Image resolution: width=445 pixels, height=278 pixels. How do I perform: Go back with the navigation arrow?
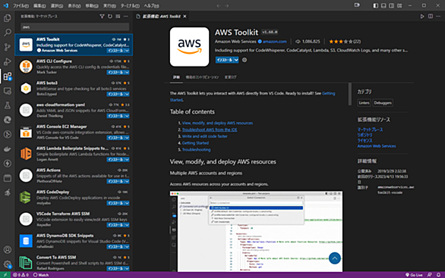point(219,5)
